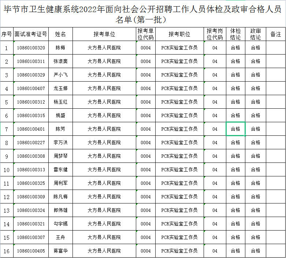Select the cell with ID 10860100307
The image size is (286, 258).
(x=31, y=237)
